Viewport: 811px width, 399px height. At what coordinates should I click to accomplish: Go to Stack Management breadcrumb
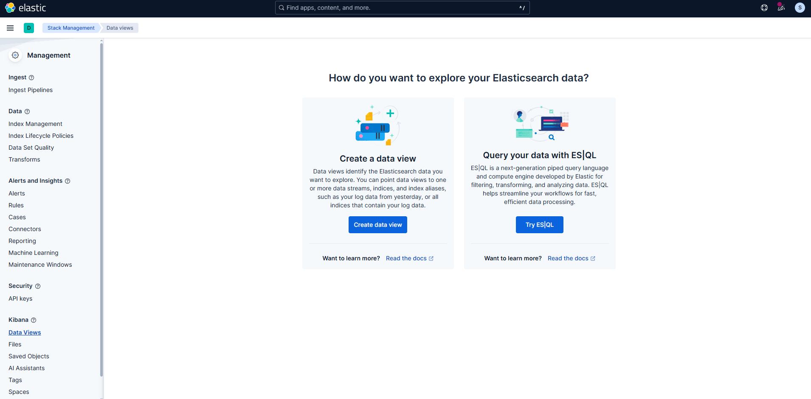[x=71, y=28]
